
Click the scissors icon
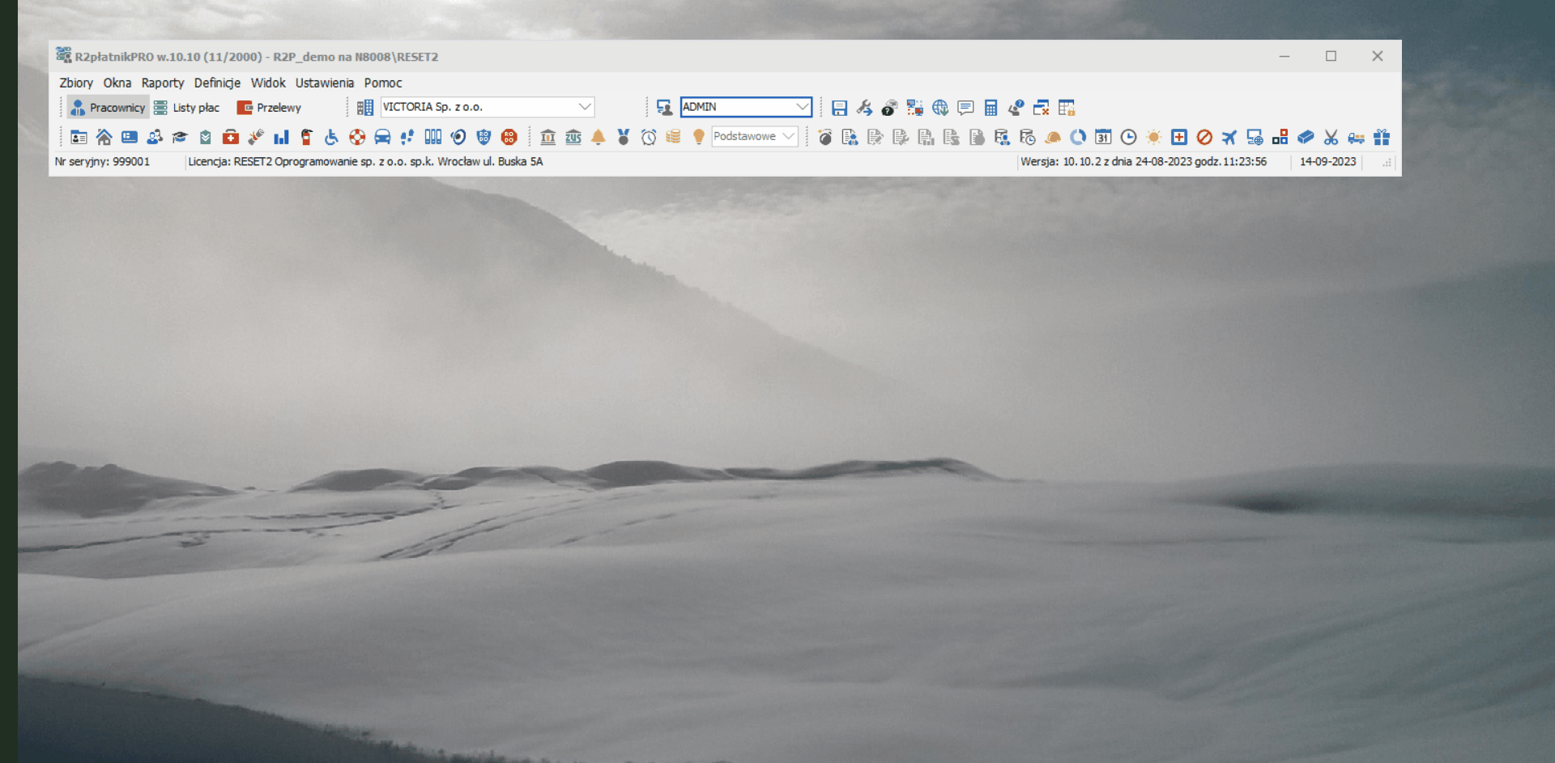pos(1331,137)
